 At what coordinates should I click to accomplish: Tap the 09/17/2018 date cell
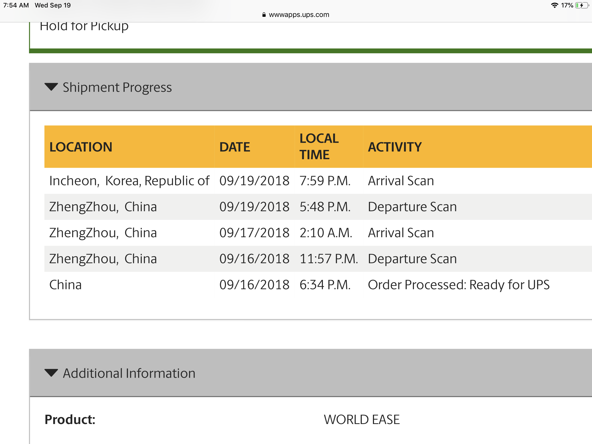pos(254,233)
